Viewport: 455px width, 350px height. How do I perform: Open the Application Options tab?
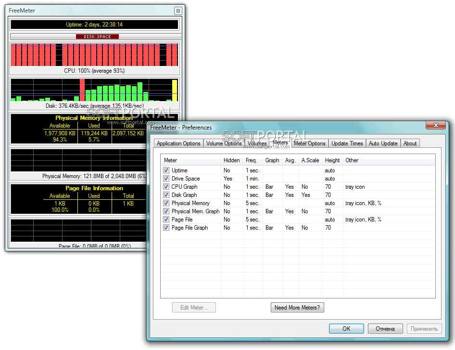[178, 143]
